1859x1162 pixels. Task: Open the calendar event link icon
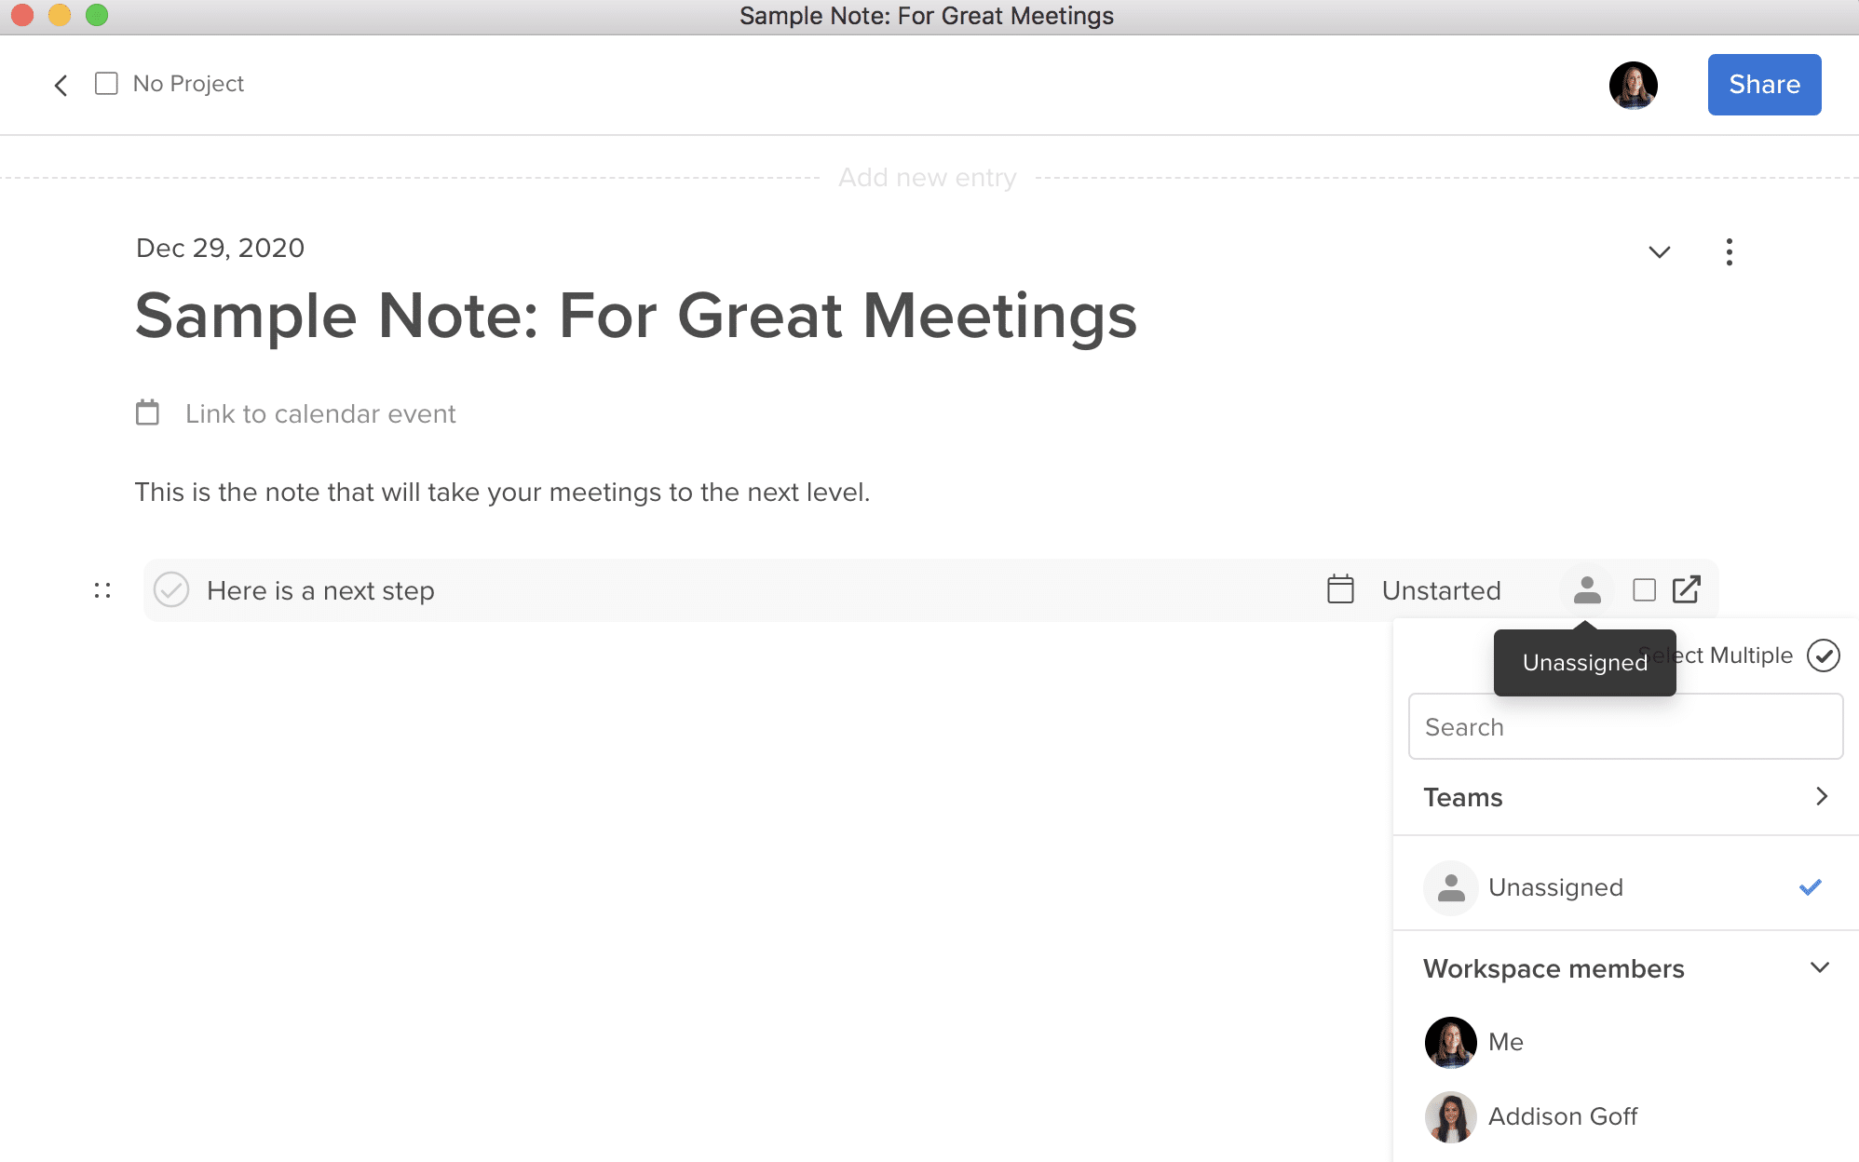(x=148, y=412)
